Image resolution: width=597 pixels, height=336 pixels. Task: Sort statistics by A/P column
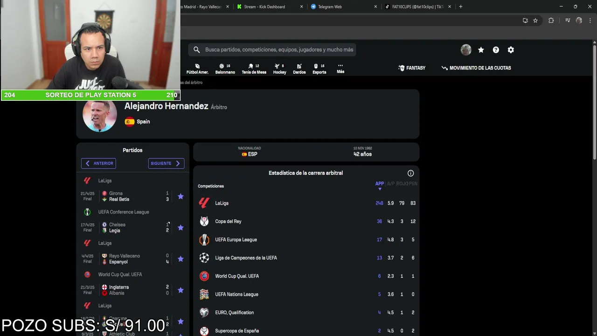(x=390, y=184)
